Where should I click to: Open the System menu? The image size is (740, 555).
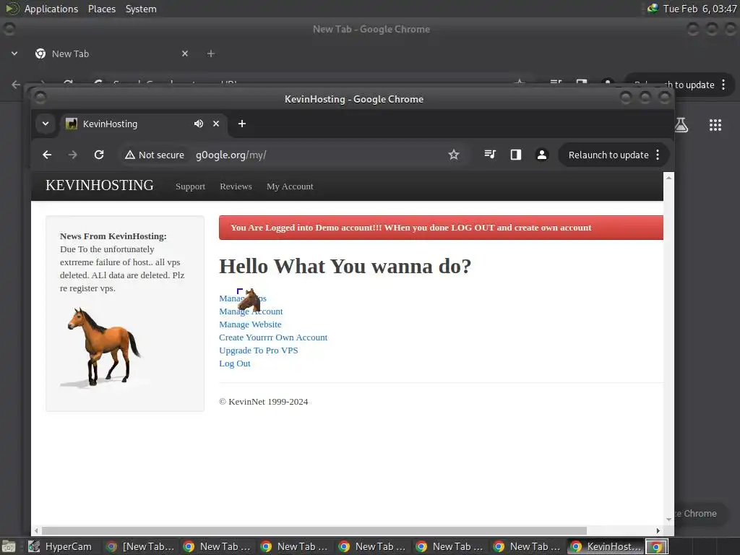[141, 9]
